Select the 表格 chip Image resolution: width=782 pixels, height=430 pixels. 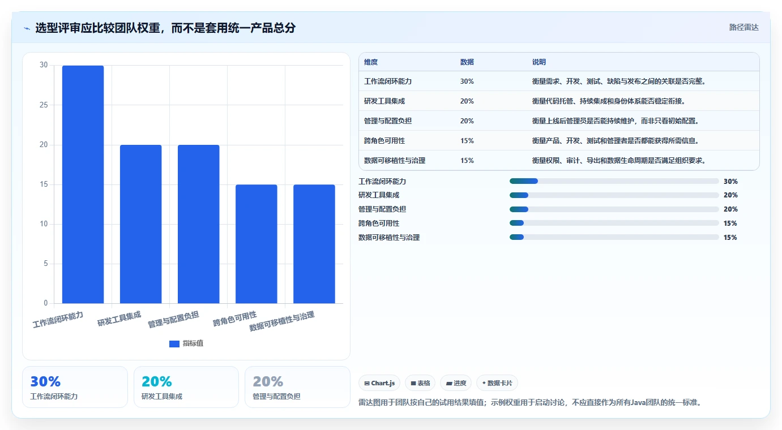(x=420, y=383)
